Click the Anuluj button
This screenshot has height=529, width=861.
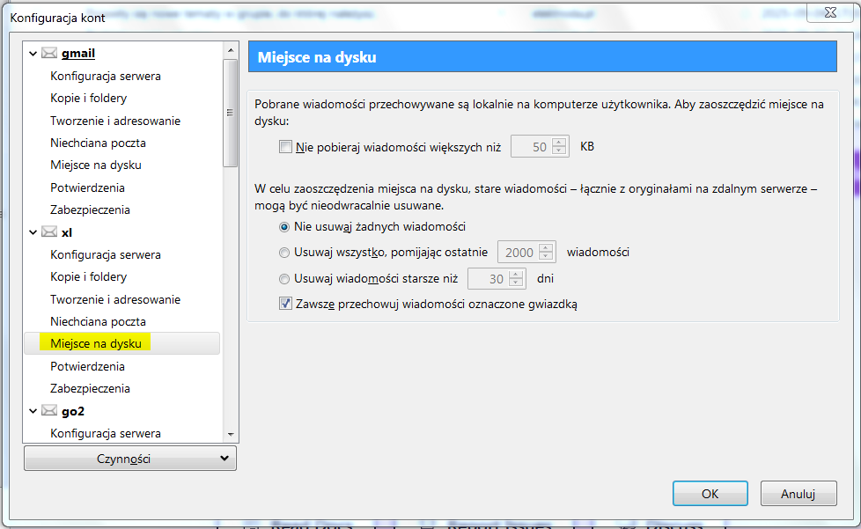point(798,493)
